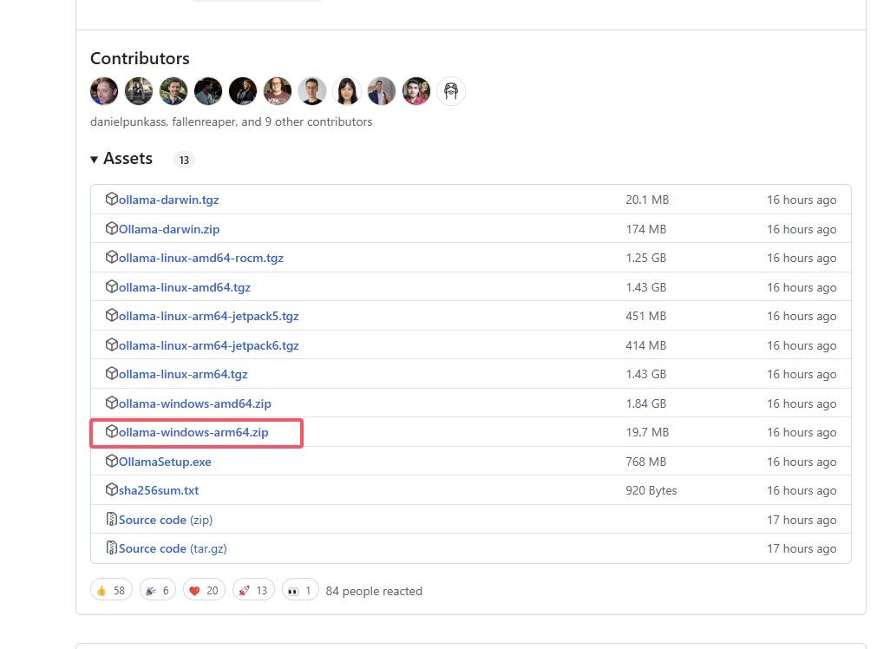This screenshot has width=890, height=649.
Task: Download ollama-linux-amd64-rocm.tgz
Action: coord(201,258)
